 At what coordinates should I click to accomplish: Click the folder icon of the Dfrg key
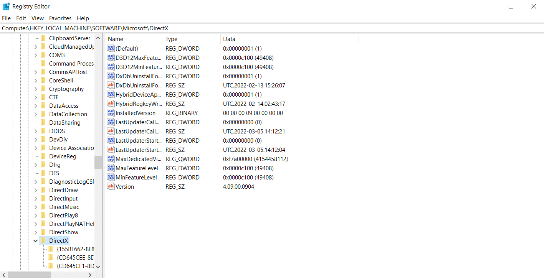coord(43,165)
